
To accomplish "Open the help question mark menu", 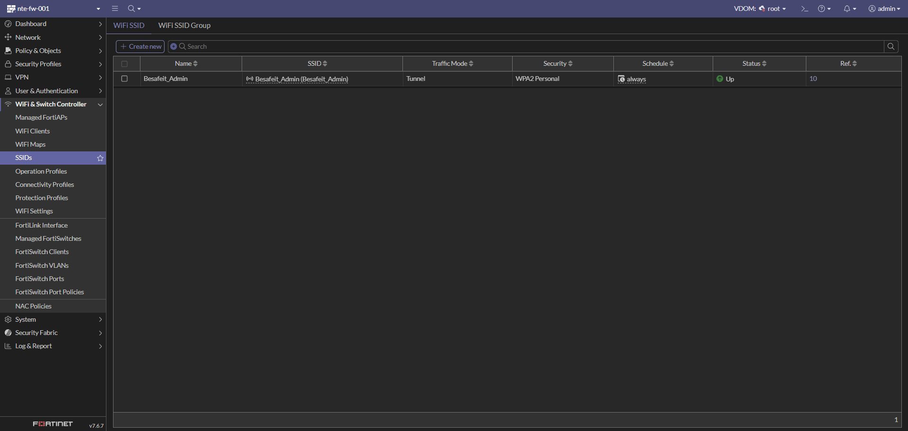I will [824, 9].
